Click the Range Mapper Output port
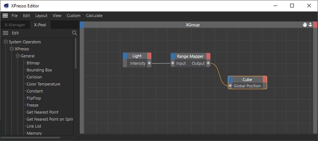This screenshot has width=318, height=141. [208, 63]
